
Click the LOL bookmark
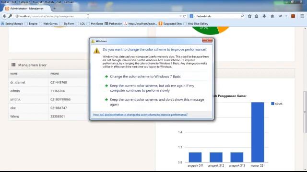click(81, 23)
